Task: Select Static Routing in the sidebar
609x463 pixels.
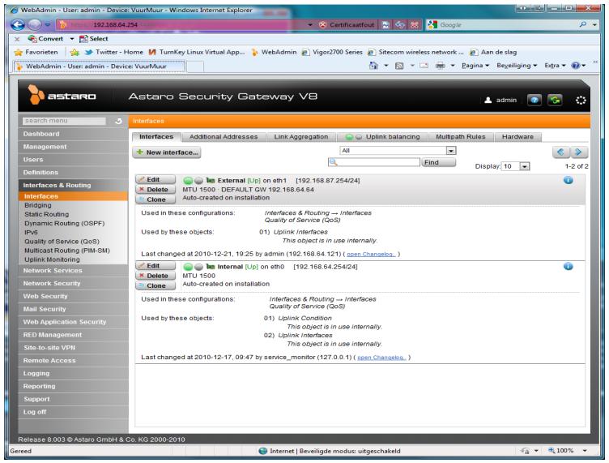Action: (28, 214)
